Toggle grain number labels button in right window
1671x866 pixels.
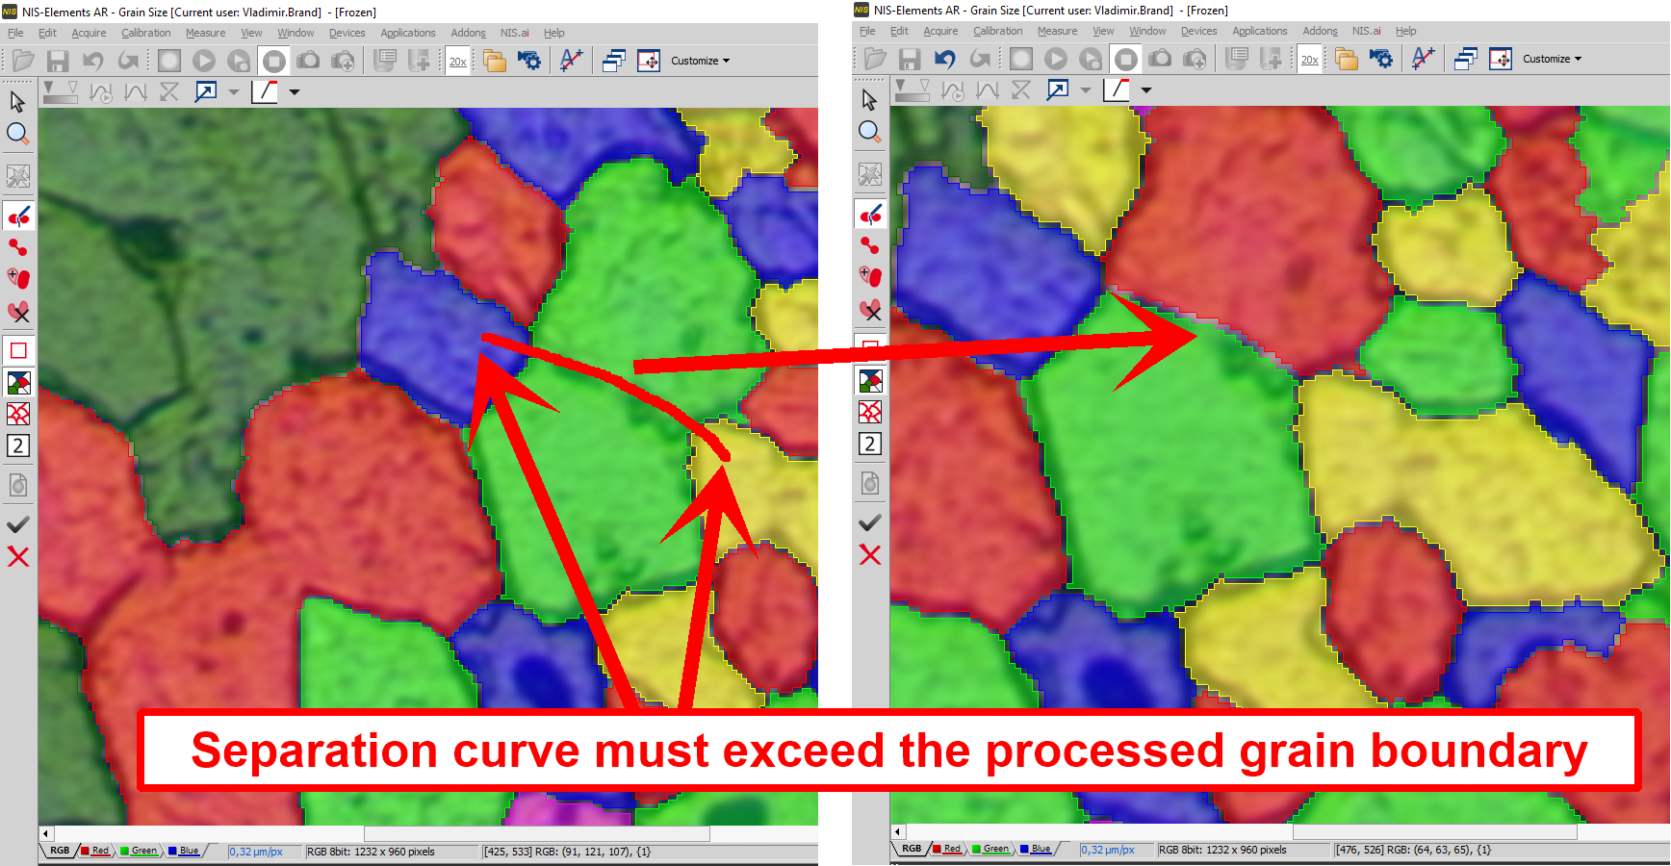(x=870, y=444)
